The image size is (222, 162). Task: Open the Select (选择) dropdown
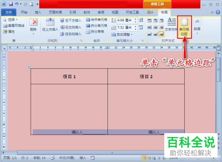[x=11, y=20]
